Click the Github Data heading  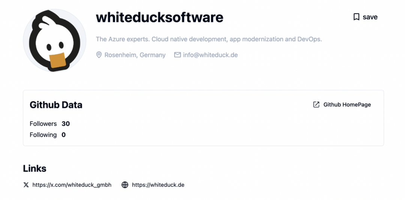point(56,105)
